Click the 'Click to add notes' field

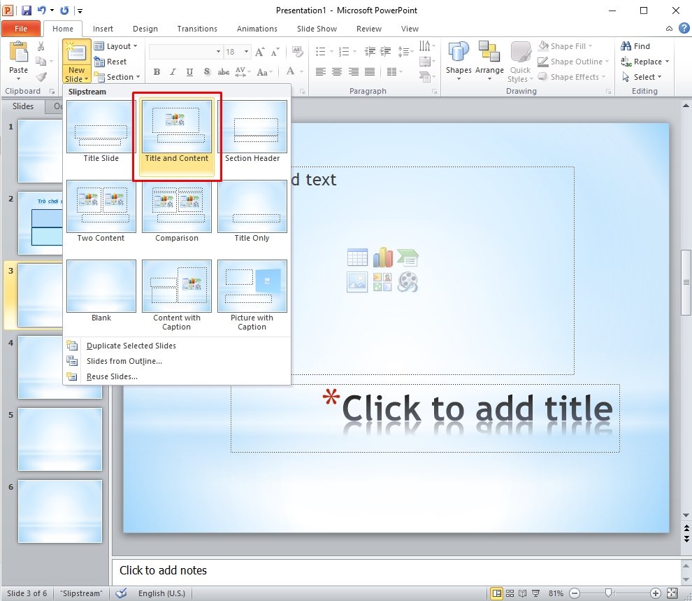coord(397,570)
